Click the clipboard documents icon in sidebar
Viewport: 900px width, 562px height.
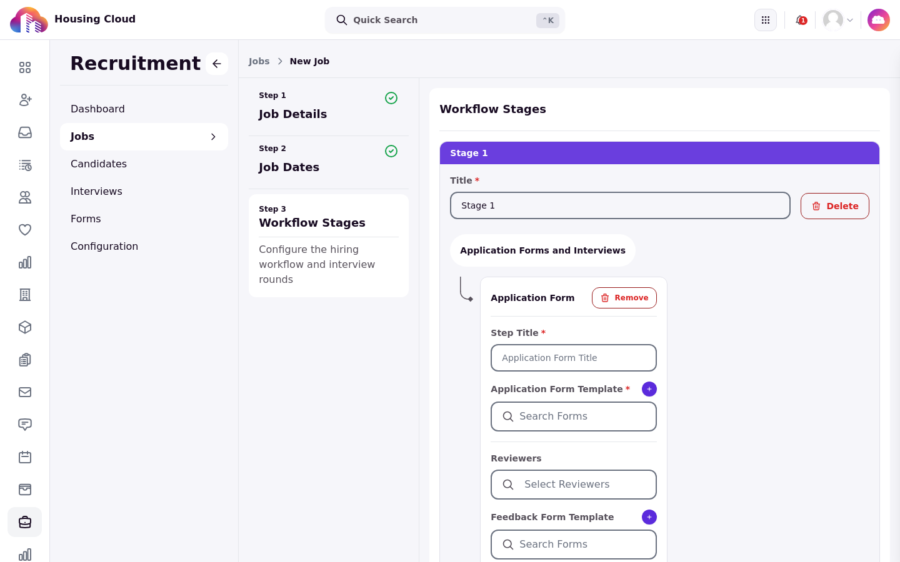pyautogui.click(x=25, y=360)
